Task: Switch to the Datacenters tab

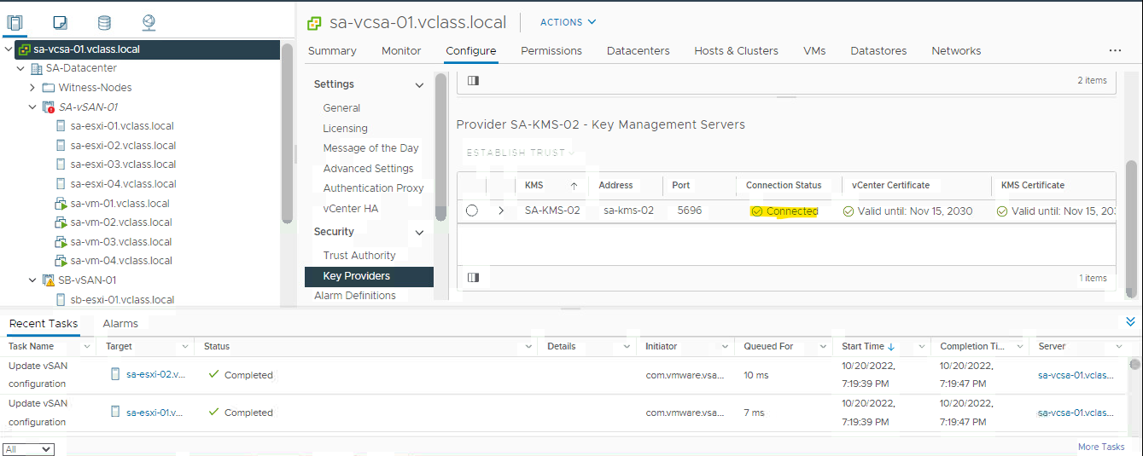Action: click(x=639, y=51)
